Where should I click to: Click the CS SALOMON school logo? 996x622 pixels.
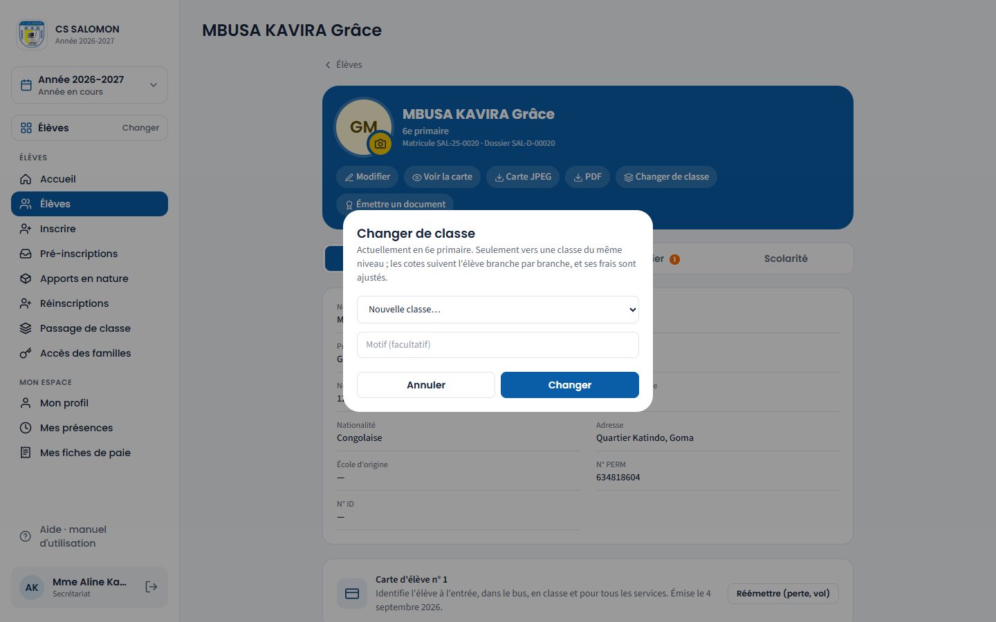tap(32, 34)
